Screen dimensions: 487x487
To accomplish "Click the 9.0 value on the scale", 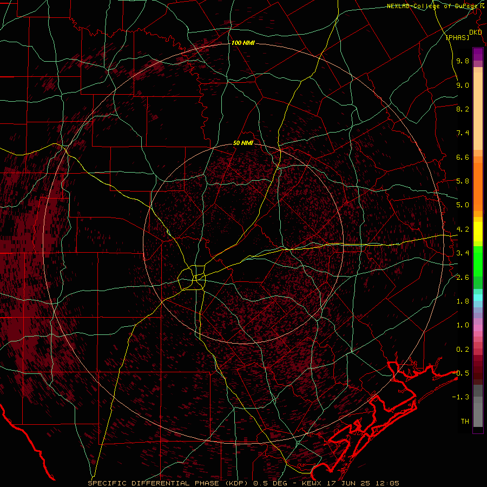I will tap(463, 85).
